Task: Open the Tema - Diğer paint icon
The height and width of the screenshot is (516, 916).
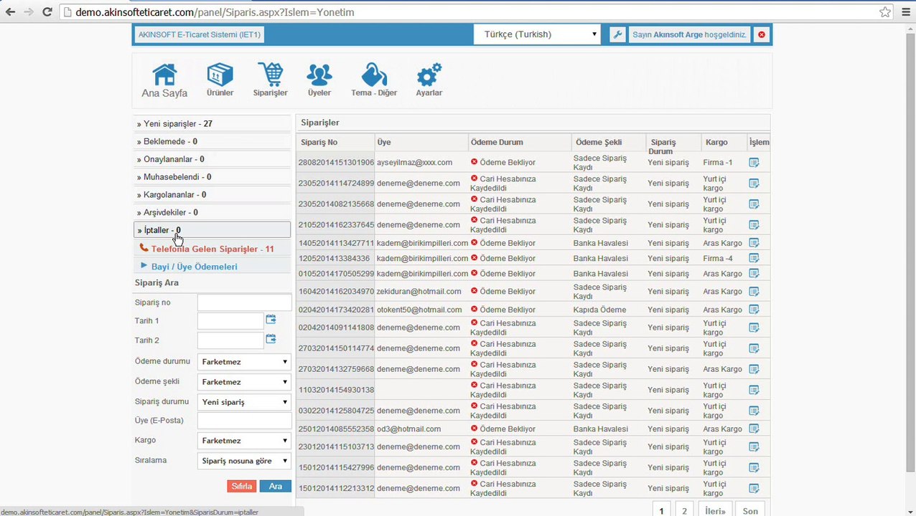Action: 374,80
